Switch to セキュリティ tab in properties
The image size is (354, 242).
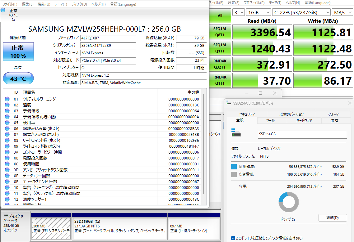click(x=247, y=114)
